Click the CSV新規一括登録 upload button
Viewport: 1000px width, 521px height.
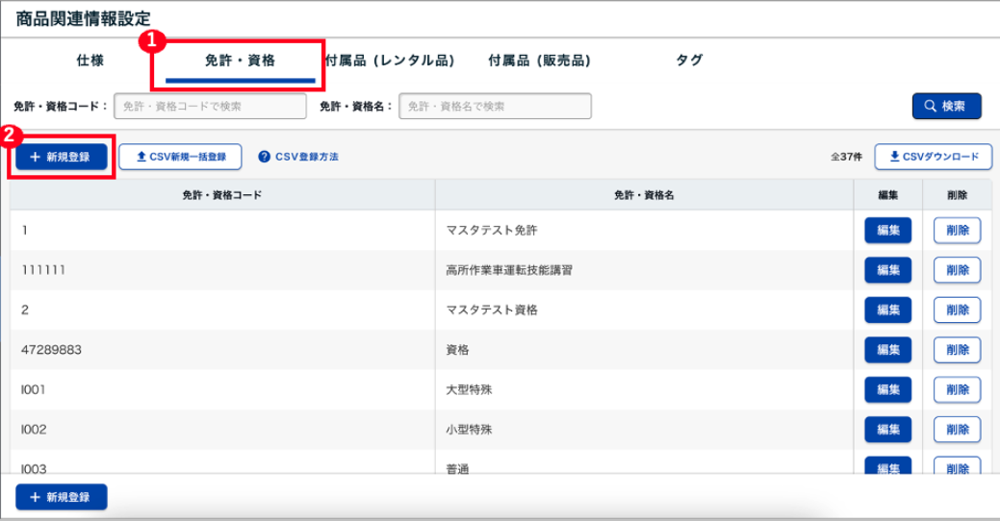click(181, 157)
